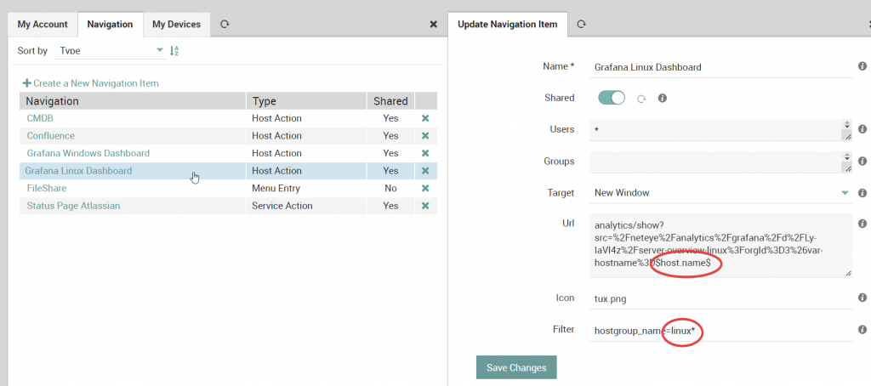This screenshot has height=386, width=871.
Task: Click the Navigation column header
Action: [x=133, y=101]
